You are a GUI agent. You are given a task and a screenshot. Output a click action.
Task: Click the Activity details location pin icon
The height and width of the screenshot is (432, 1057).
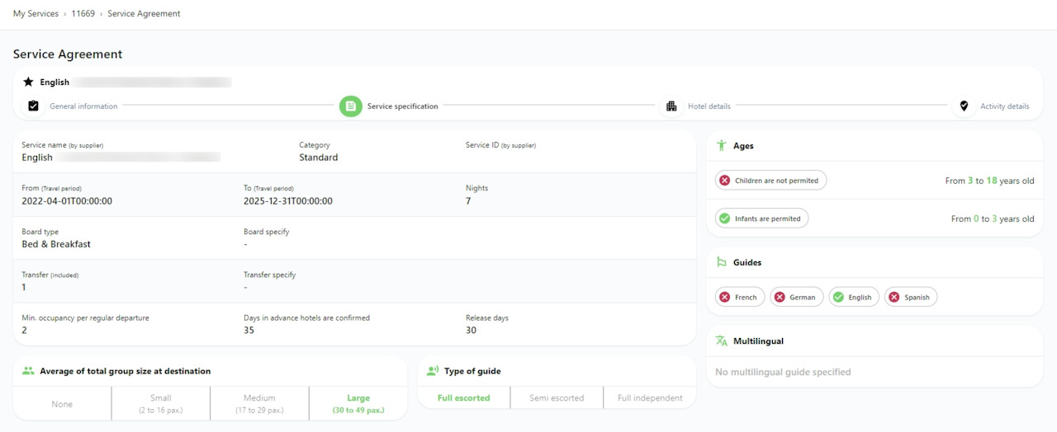tap(963, 106)
